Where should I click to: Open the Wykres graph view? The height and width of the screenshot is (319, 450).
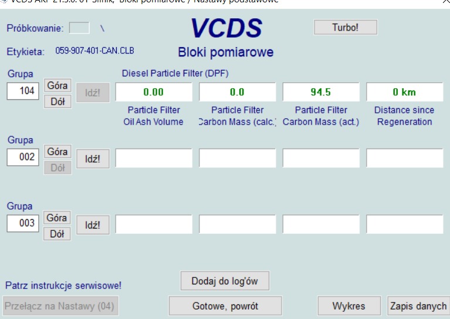(349, 306)
